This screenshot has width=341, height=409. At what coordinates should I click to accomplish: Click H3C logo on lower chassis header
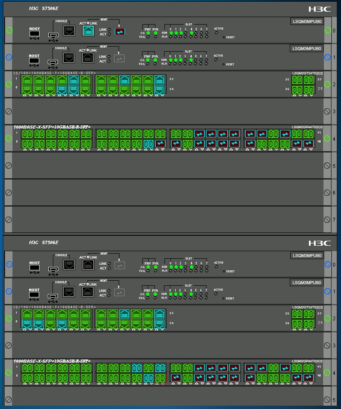click(x=320, y=243)
